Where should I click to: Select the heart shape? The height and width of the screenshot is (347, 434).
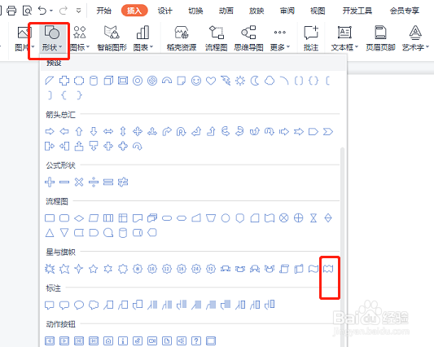[x=211, y=81]
